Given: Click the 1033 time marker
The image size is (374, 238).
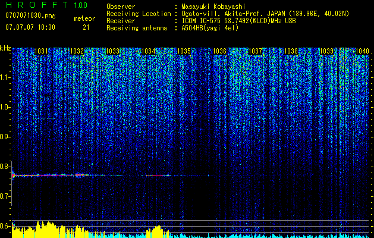Looking at the screenshot, I should pos(112,51).
